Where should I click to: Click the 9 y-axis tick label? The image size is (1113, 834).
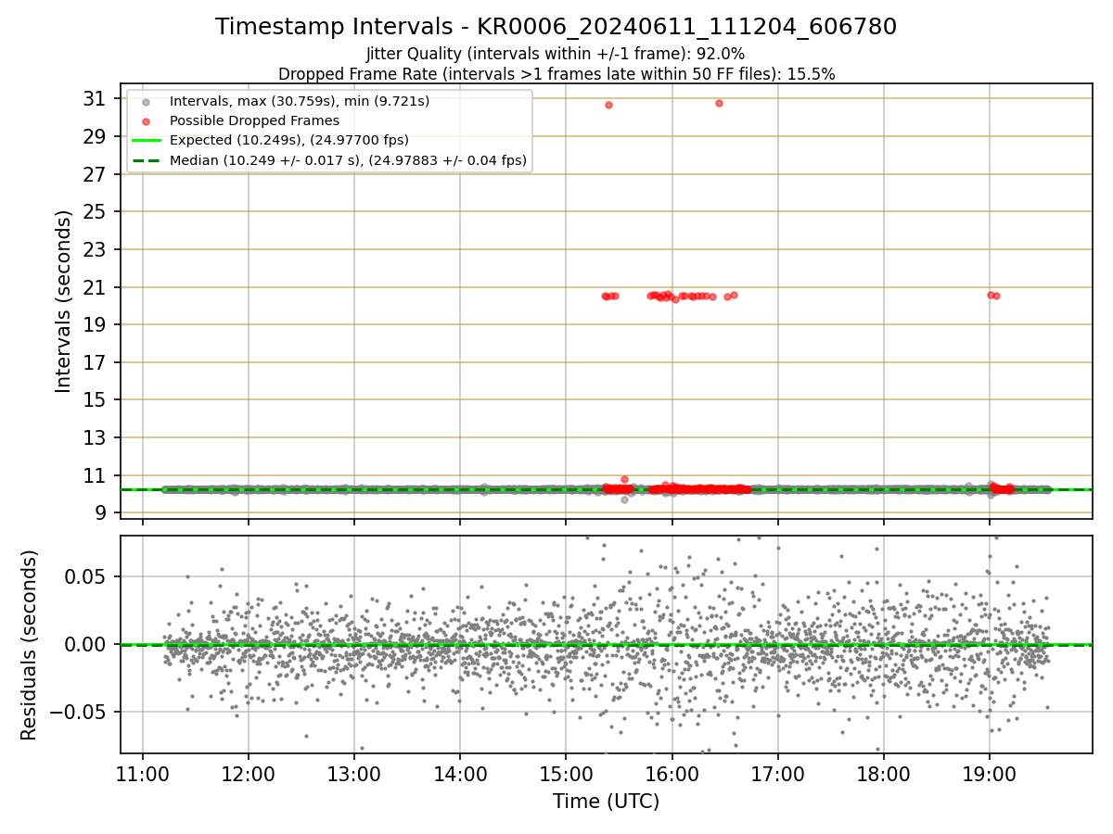[101, 512]
